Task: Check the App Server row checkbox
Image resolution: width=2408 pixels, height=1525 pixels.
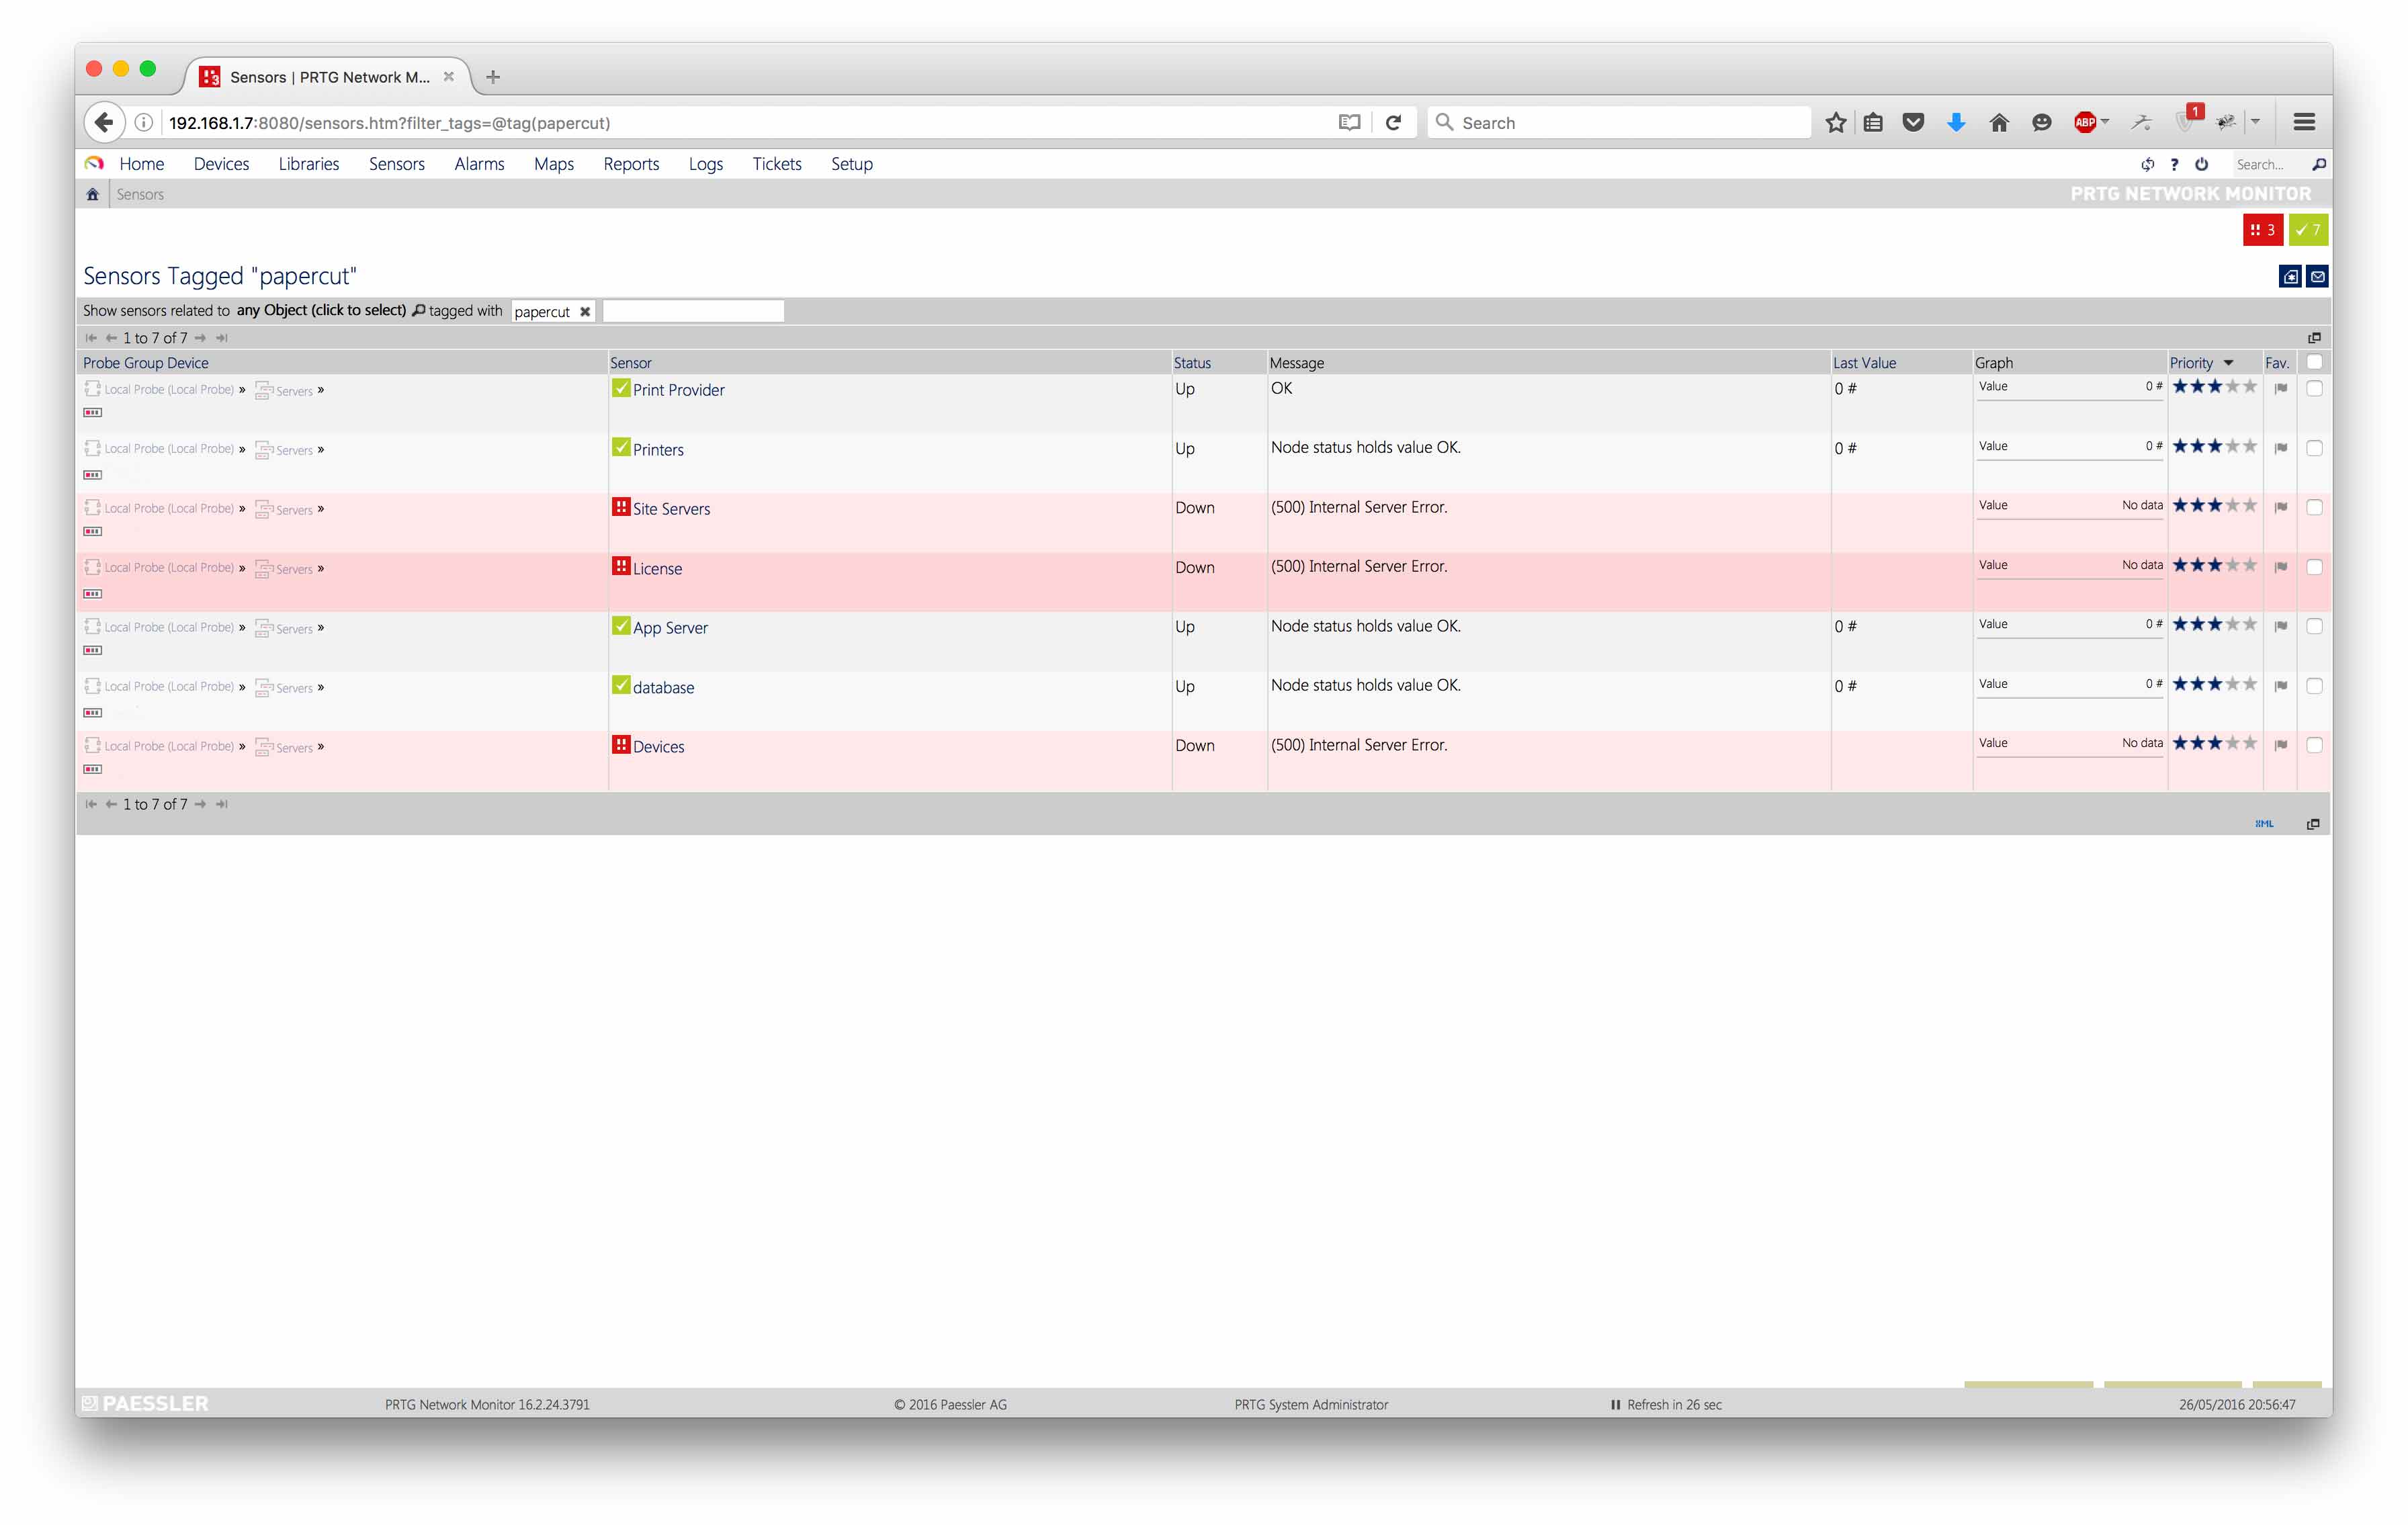Action: [x=2314, y=626]
